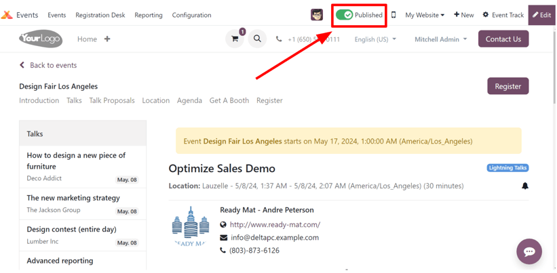Click the Edit button in top bar
This screenshot has height=273, width=557.
tap(541, 15)
